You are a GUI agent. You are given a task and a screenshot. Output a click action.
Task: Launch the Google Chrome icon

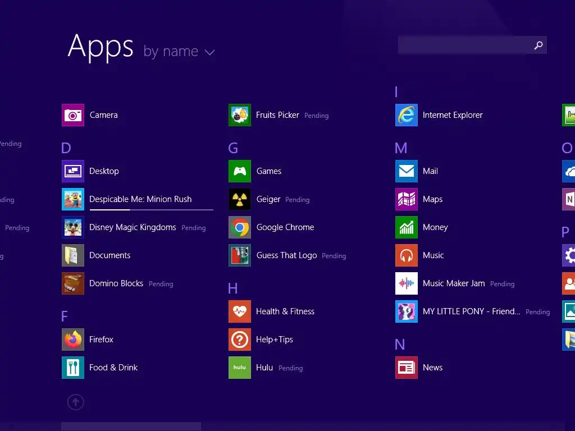coord(239,227)
